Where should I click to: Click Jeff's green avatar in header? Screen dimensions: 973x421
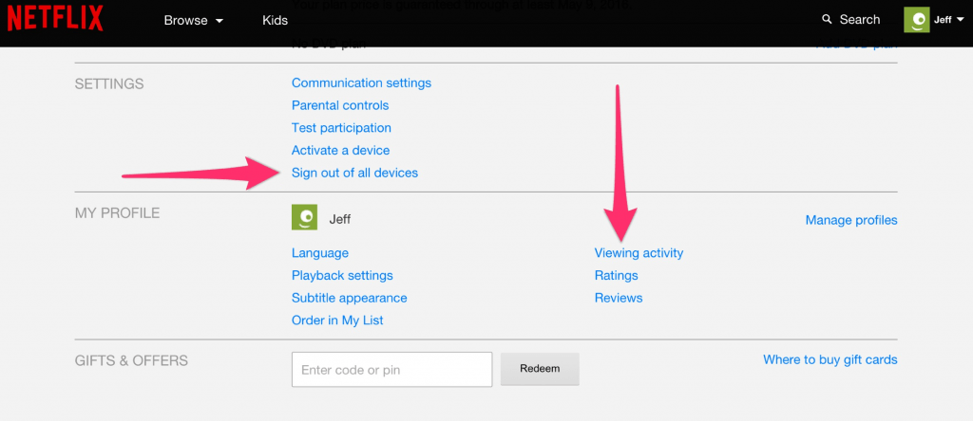[x=917, y=20]
